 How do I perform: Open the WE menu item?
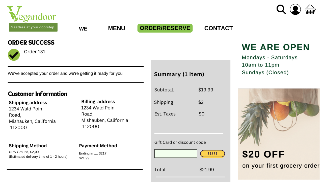(83, 29)
